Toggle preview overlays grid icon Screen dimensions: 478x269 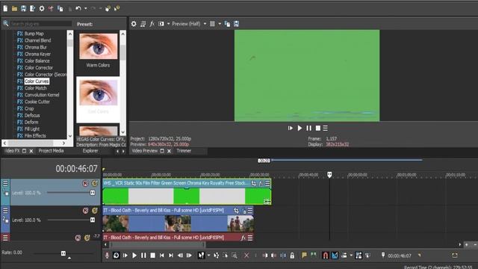[x=212, y=24]
